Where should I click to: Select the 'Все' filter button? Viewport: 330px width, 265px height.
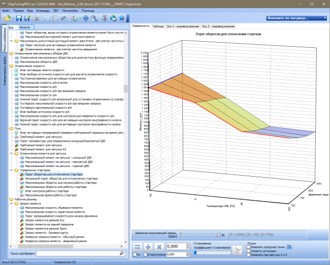(14, 27)
